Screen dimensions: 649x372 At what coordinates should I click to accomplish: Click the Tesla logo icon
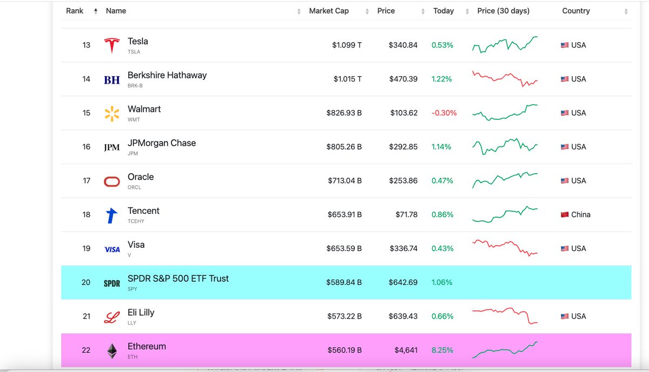[x=111, y=45]
